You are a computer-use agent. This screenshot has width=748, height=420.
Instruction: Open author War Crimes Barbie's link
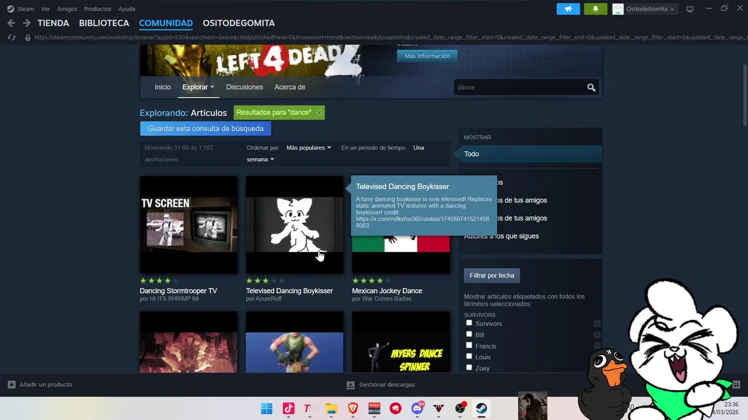tap(386, 299)
